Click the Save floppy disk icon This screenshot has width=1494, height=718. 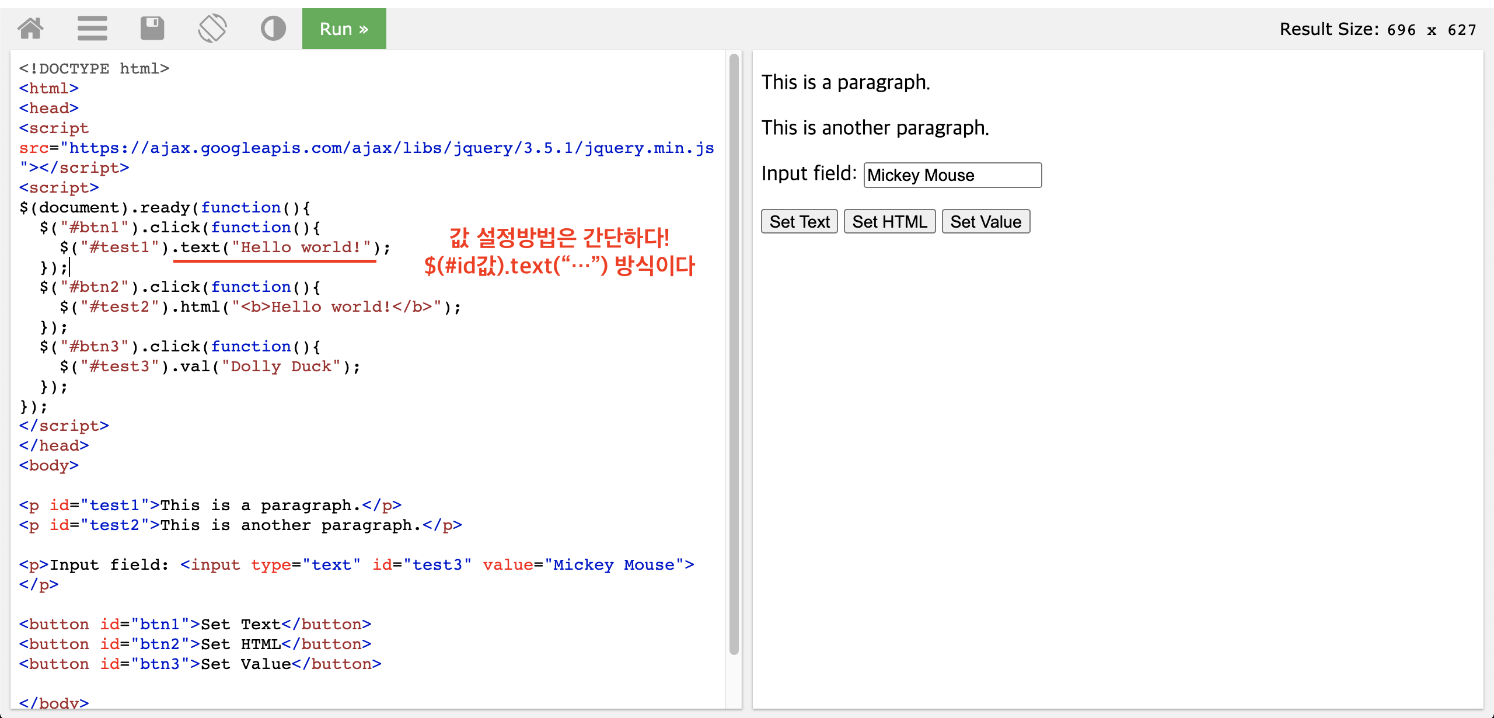click(x=152, y=28)
